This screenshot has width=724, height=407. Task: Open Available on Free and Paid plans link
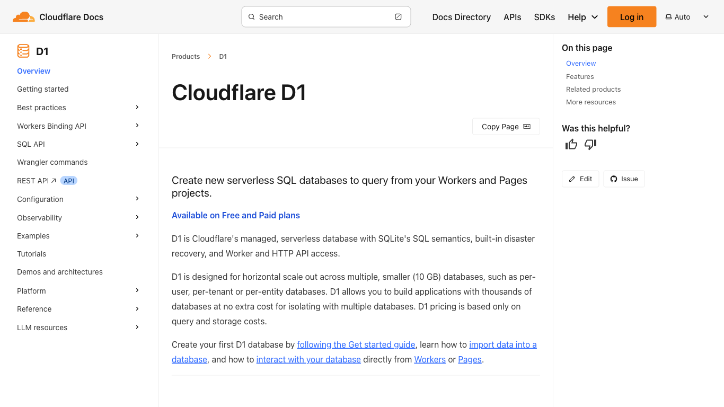click(x=236, y=215)
